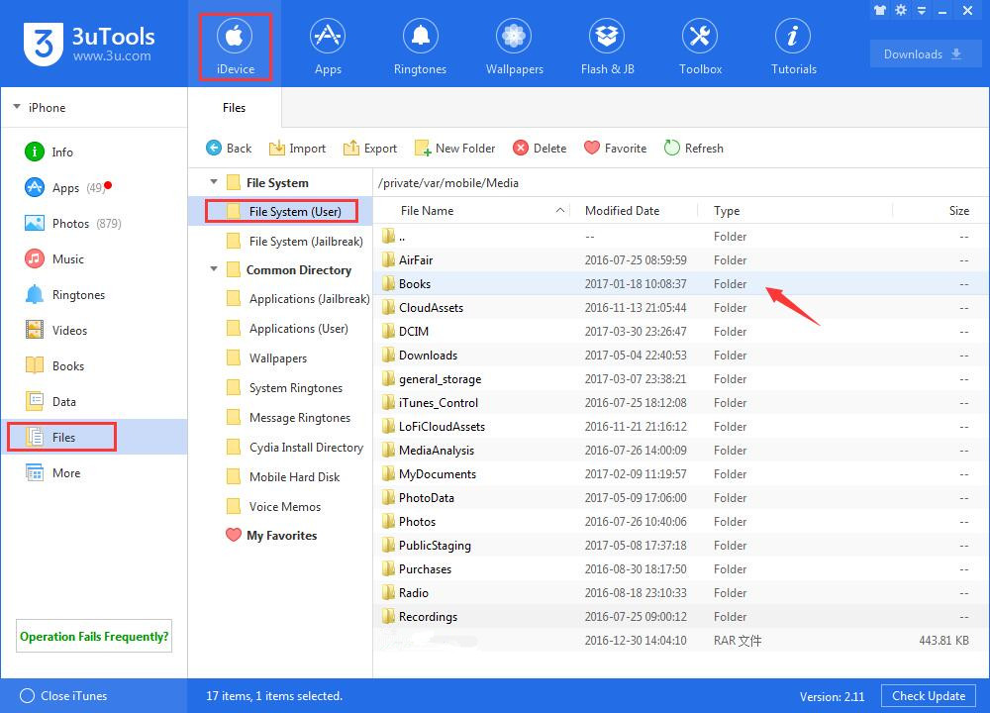990x713 pixels.
Task: Select the iTunes_Control folder
Action: [679, 402]
